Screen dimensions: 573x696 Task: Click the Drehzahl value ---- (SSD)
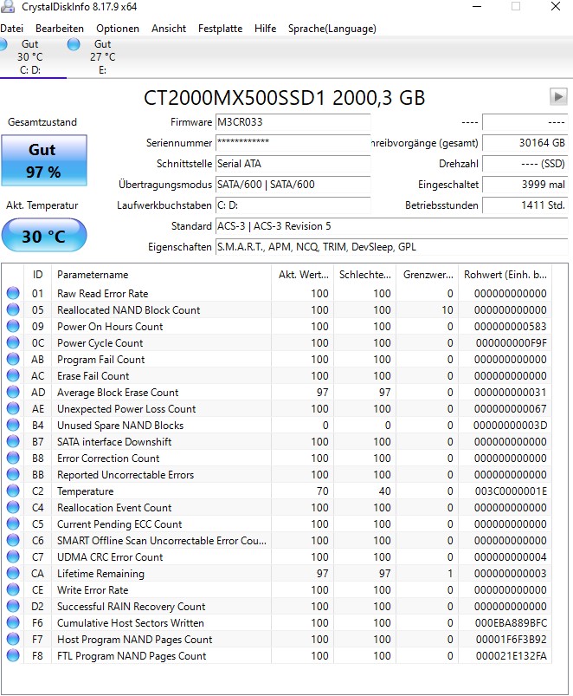coord(525,164)
